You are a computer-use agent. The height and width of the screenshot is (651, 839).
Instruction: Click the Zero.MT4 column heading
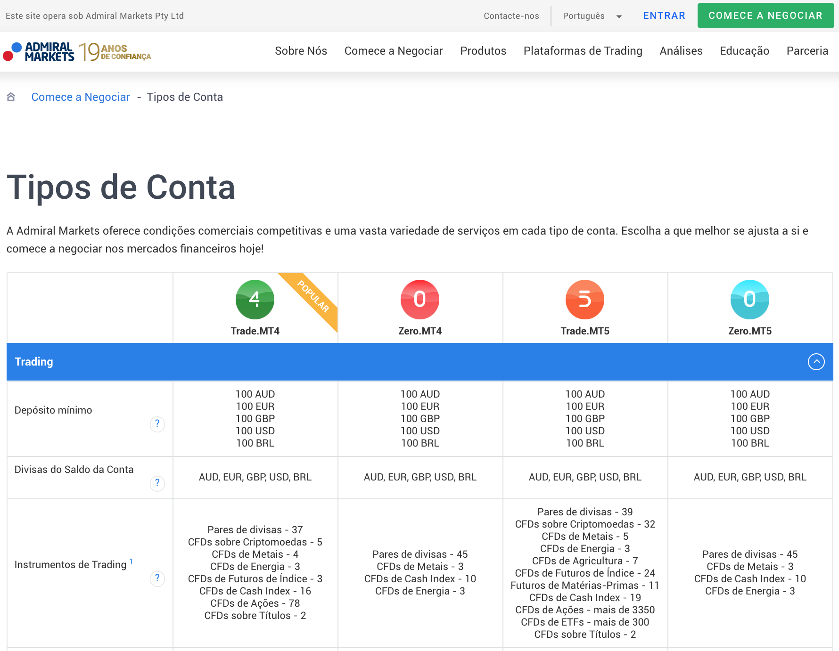420,331
